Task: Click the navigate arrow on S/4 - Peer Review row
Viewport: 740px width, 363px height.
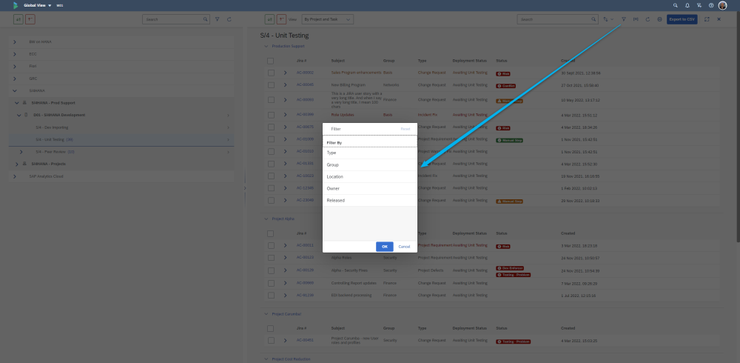Action: pos(229,152)
